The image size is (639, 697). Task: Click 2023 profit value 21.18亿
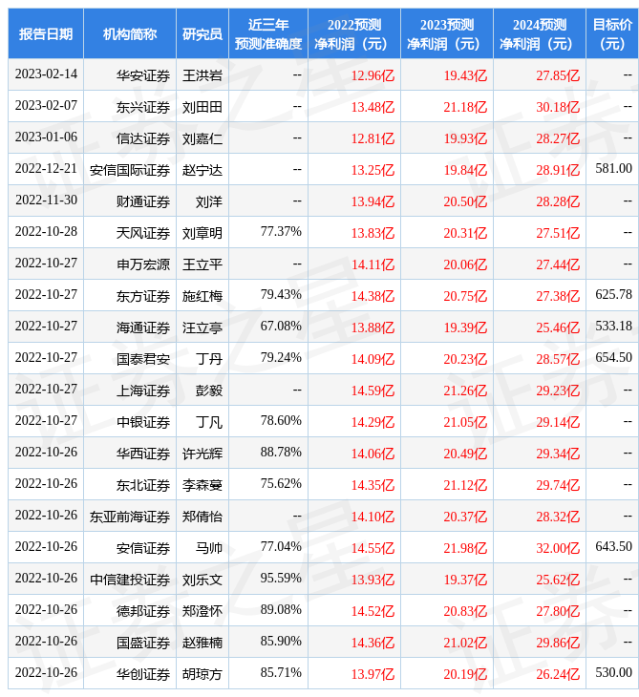465,107
